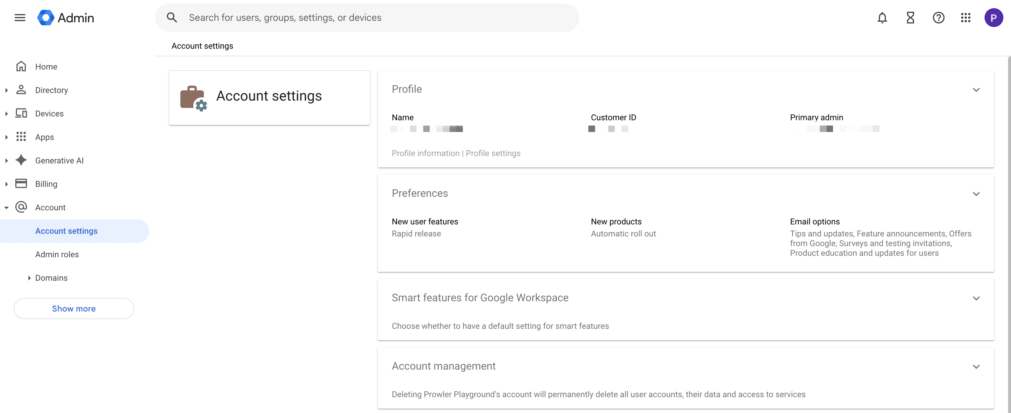The width and height of the screenshot is (1011, 413).
Task: Open the Help menu
Action: tap(938, 18)
